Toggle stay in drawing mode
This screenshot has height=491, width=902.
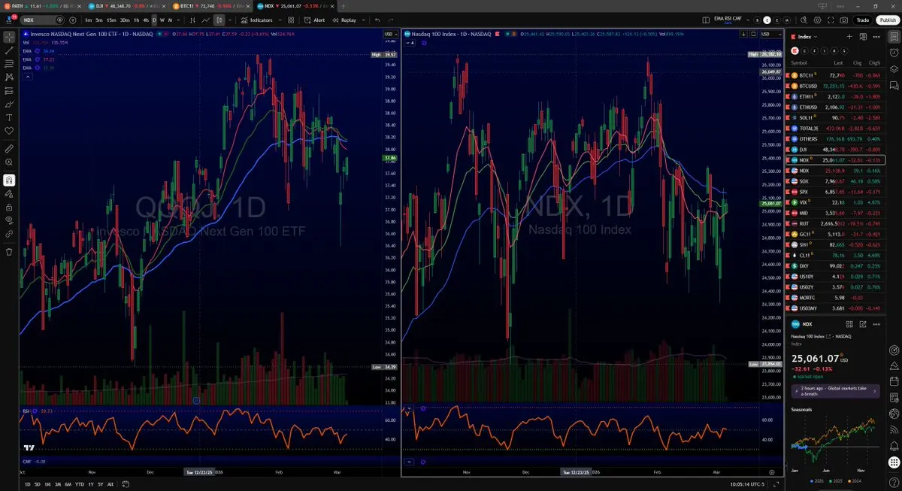(x=9, y=193)
